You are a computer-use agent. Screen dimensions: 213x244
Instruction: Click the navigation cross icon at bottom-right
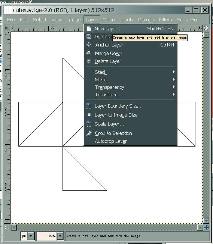click(207, 228)
